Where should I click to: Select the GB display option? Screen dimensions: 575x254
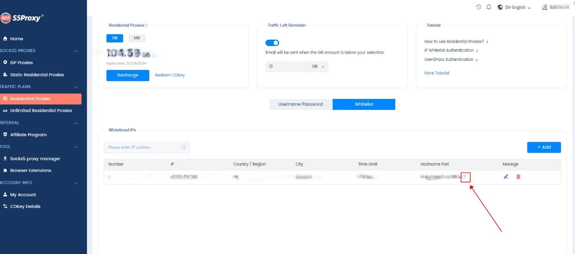point(114,38)
